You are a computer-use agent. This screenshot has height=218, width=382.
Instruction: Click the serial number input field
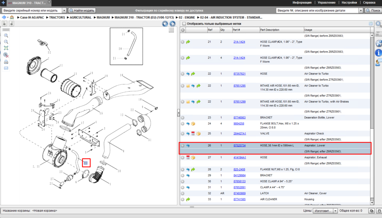click(32, 10)
